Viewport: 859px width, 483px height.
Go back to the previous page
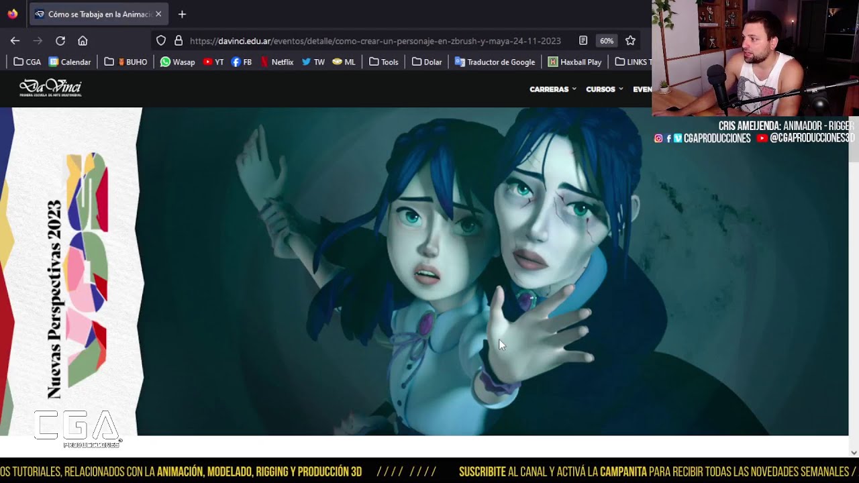[x=15, y=41]
